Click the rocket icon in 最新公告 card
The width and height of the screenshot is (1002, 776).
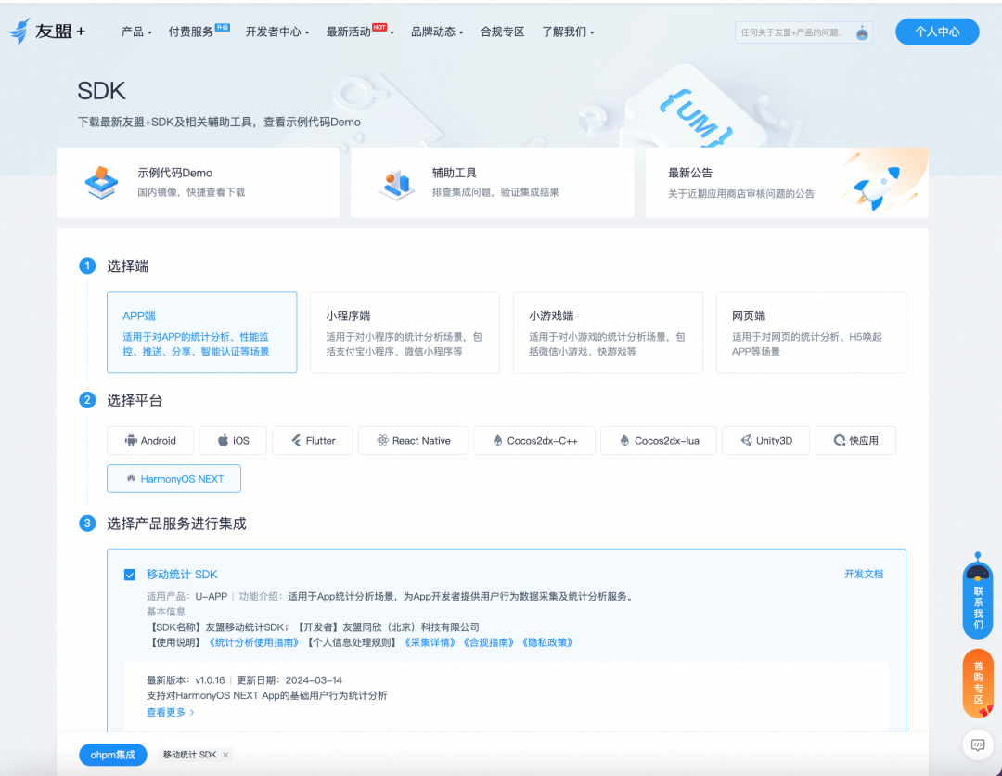point(878,188)
